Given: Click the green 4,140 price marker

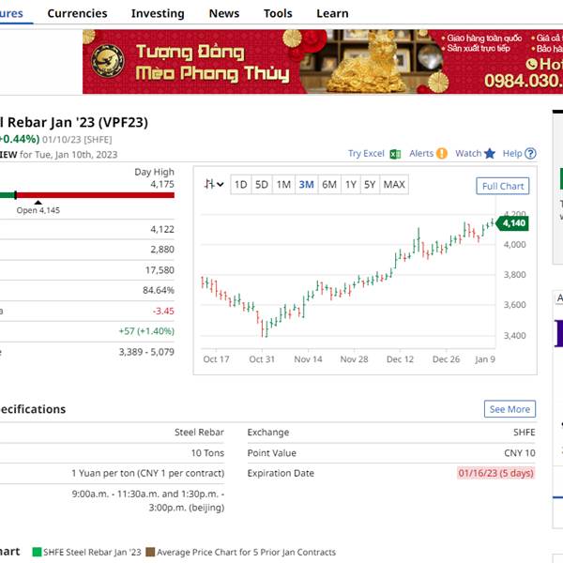Looking at the screenshot, I should 512,223.
